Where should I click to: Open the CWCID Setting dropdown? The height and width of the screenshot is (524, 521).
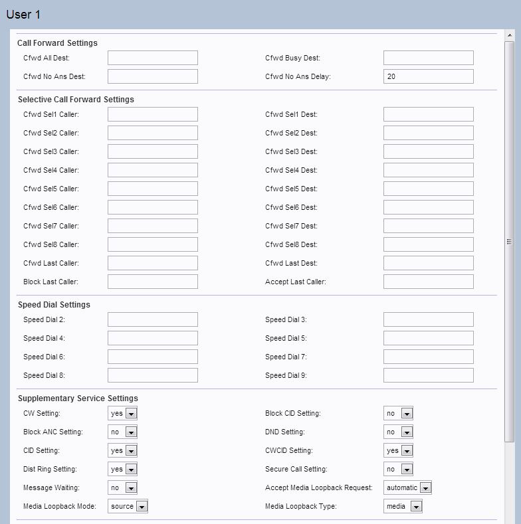pos(398,450)
